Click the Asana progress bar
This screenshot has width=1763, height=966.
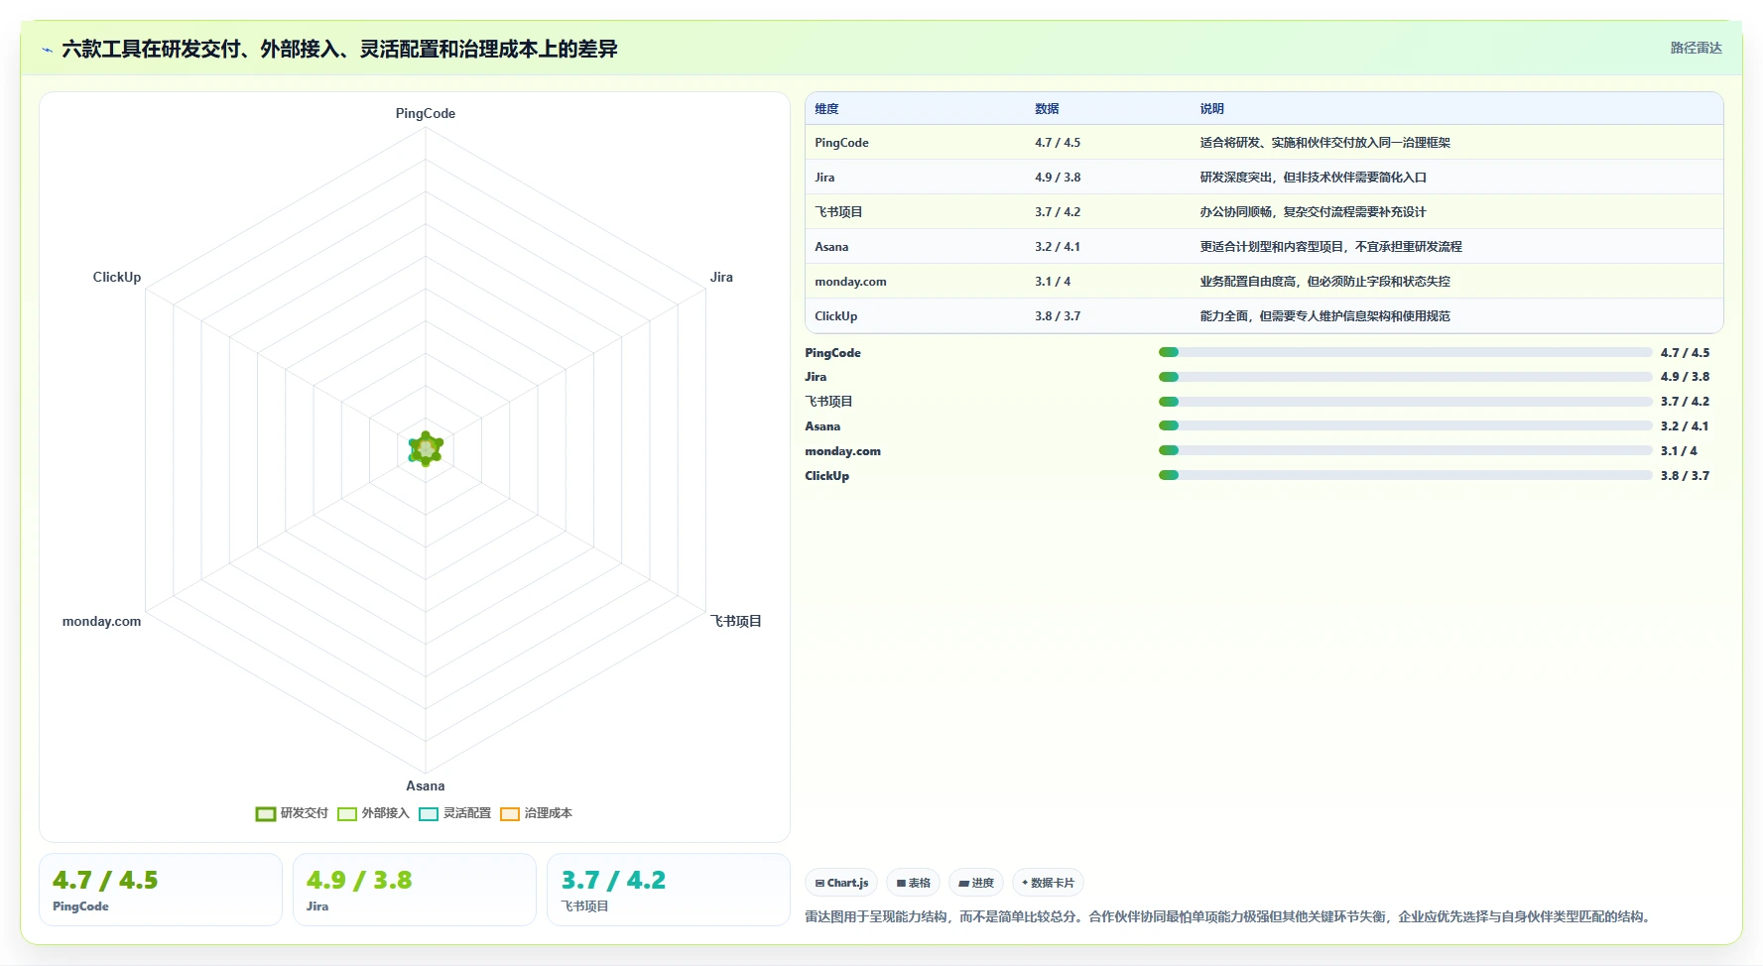tap(1405, 425)
